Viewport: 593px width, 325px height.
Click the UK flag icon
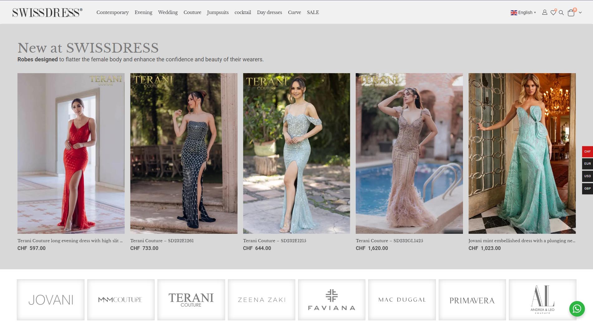click(514, 13)
